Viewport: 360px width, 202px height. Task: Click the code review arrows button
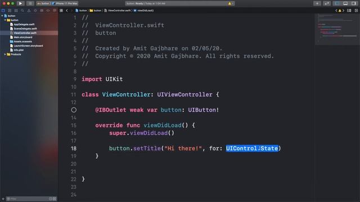tap(327, 3)
